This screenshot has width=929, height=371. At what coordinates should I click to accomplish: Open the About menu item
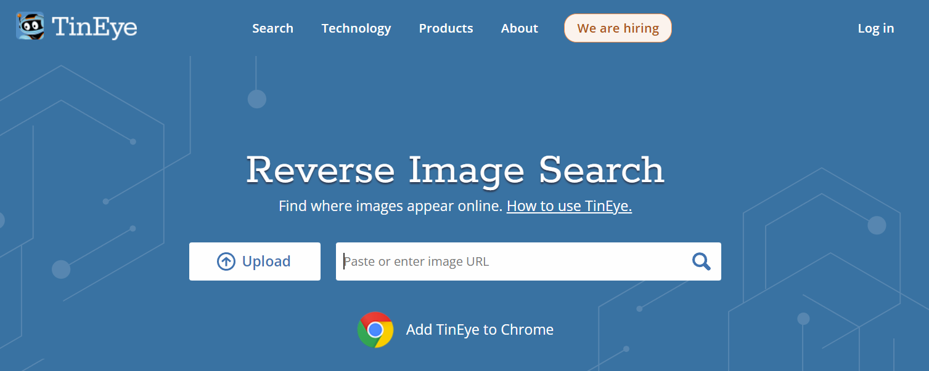point(519,28)
